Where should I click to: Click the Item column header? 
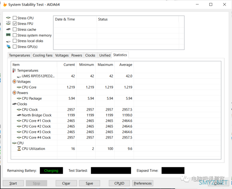34,65
